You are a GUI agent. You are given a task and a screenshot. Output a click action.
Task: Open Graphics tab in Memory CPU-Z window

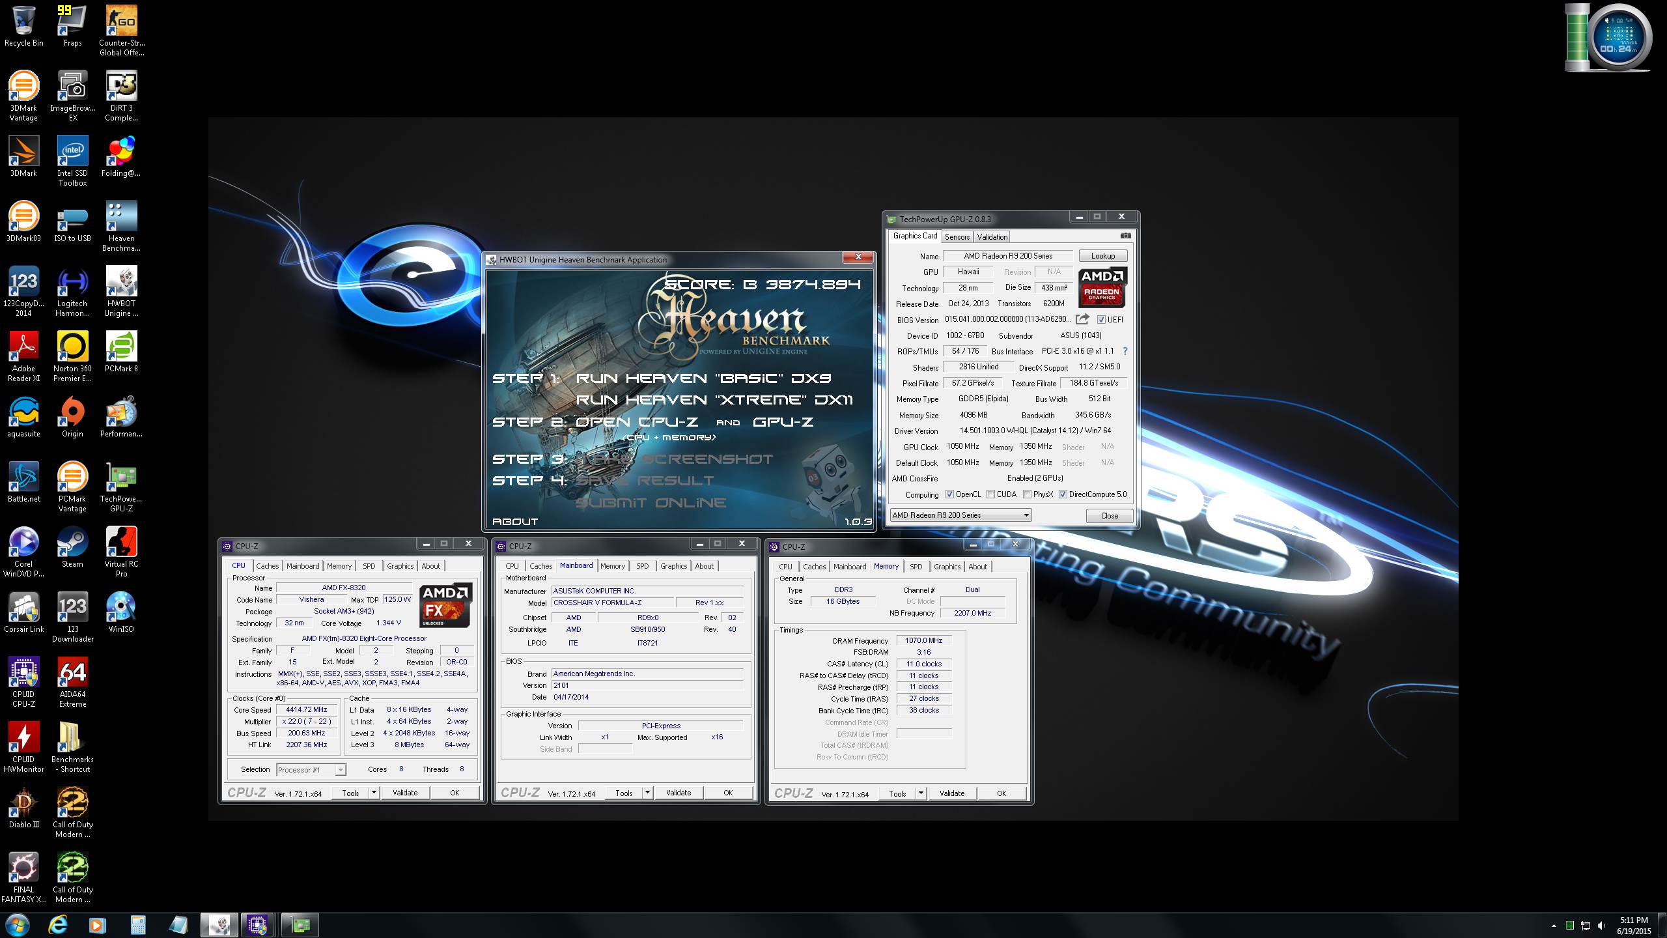[947, 567]
